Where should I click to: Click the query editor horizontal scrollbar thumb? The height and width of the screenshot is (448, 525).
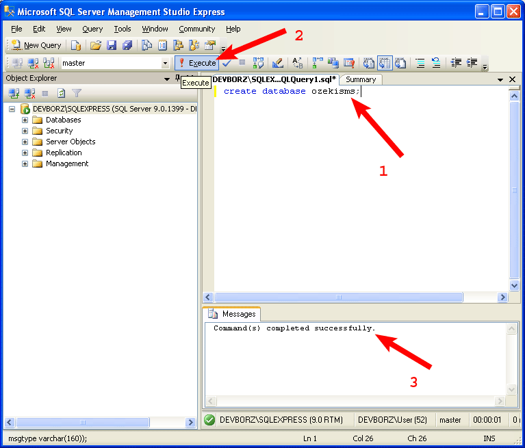click(x=339, y=297)
